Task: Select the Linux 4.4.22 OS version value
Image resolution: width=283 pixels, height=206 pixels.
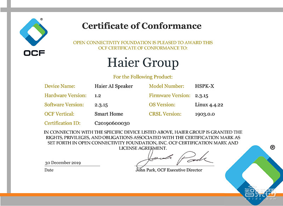Action: [209, 105]
